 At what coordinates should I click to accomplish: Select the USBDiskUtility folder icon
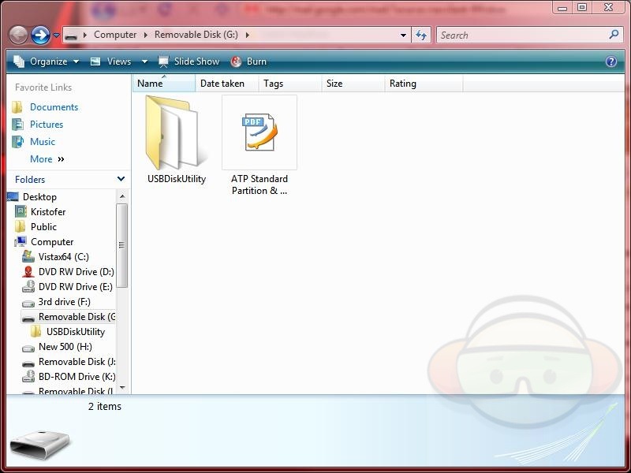177,132
